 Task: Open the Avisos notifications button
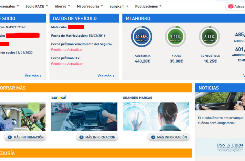[x=235, y=6]
